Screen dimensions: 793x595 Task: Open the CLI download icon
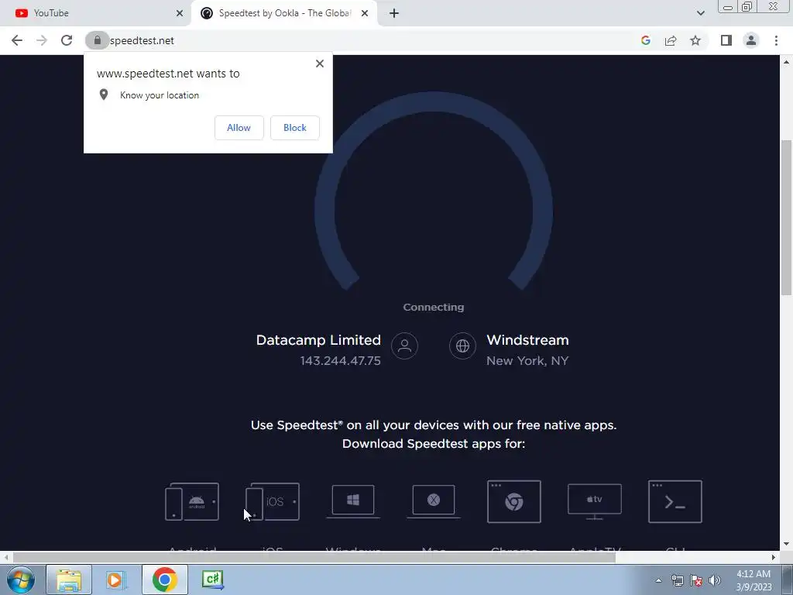pyautogui.click(x=675, y=501)
